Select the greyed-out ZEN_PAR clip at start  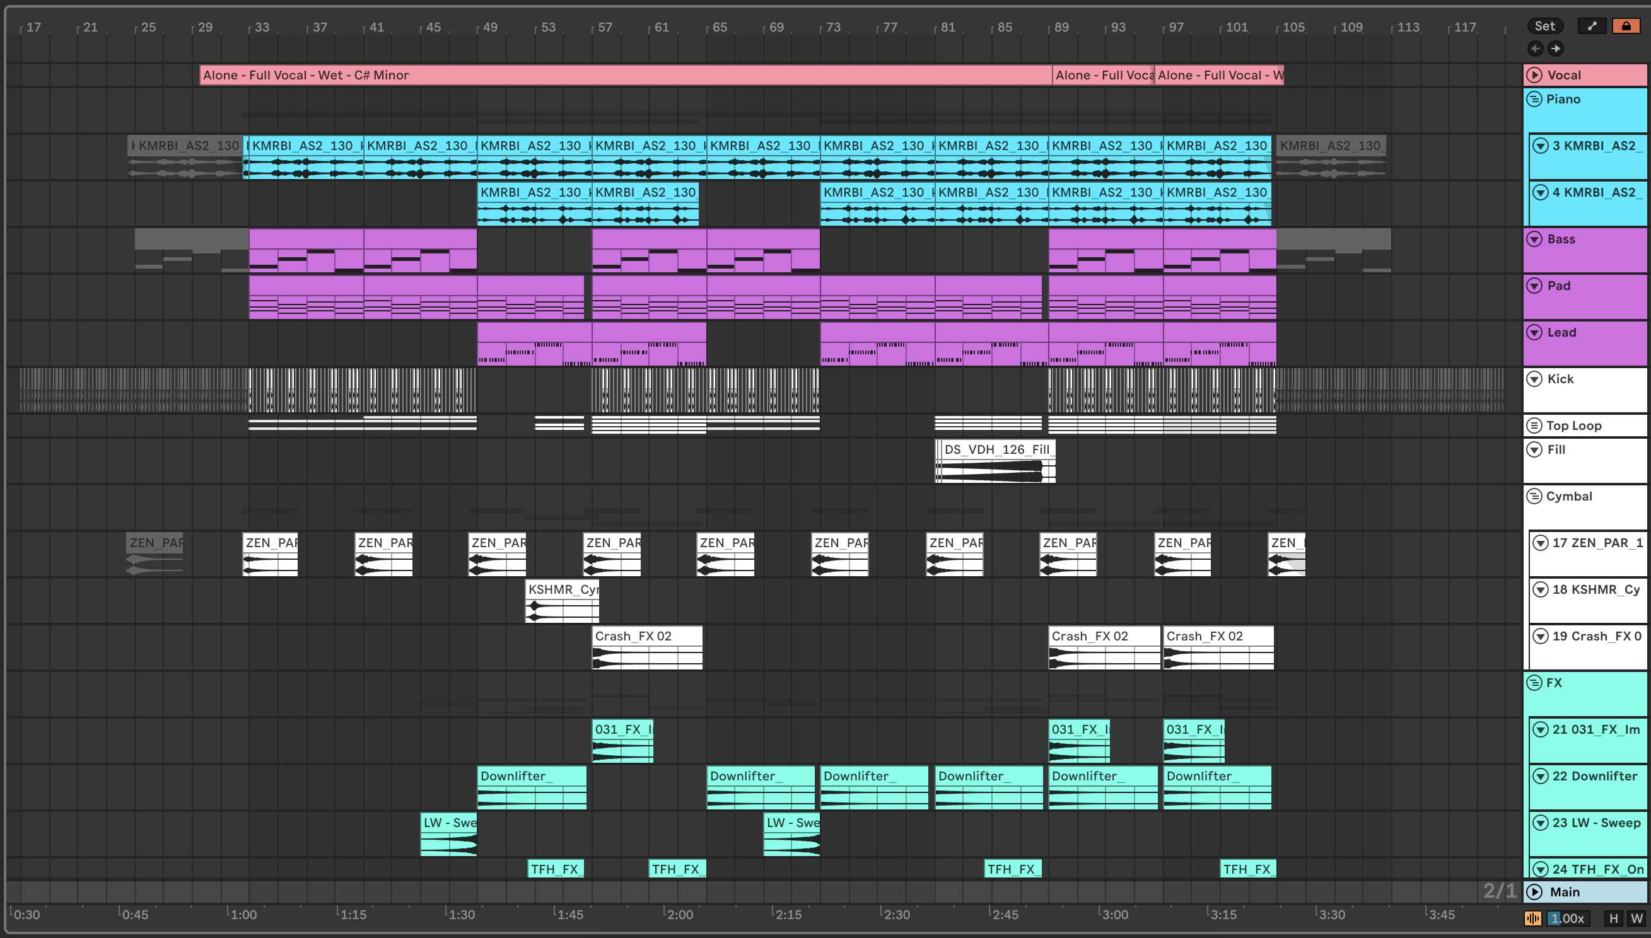(x=155, y=554)
